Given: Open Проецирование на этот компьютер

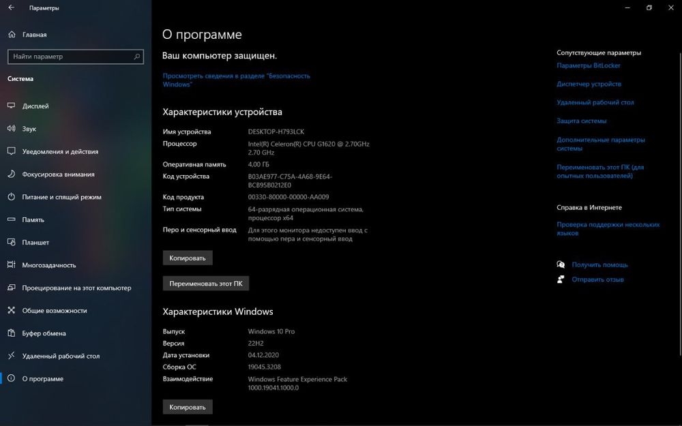Looking at the screenshot, I should pos(76,288).
